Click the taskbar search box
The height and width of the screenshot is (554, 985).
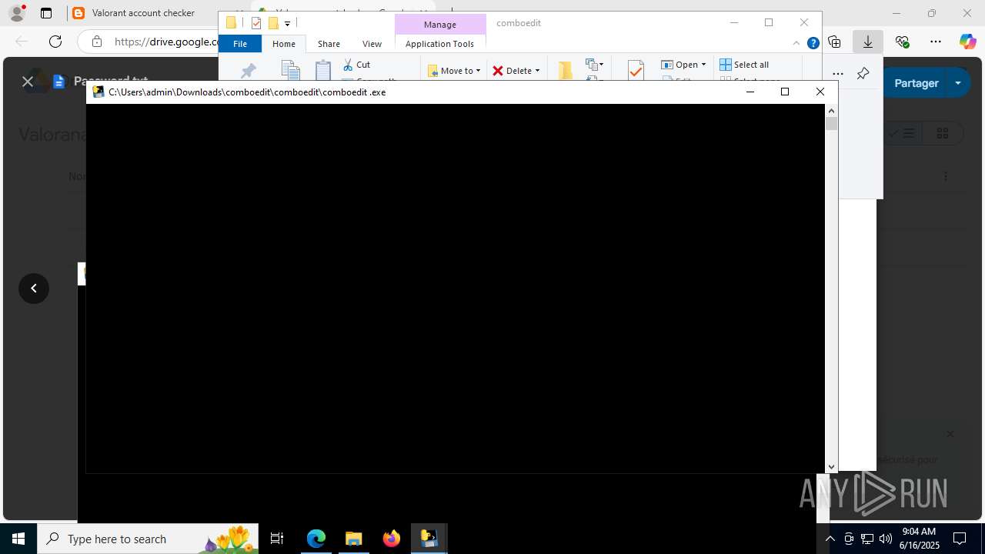tap(148, 539)
